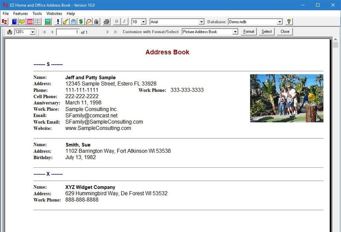Viewport: 341px width, 232px height.
Task: Click the yellow open book icon
Action: 22,22
